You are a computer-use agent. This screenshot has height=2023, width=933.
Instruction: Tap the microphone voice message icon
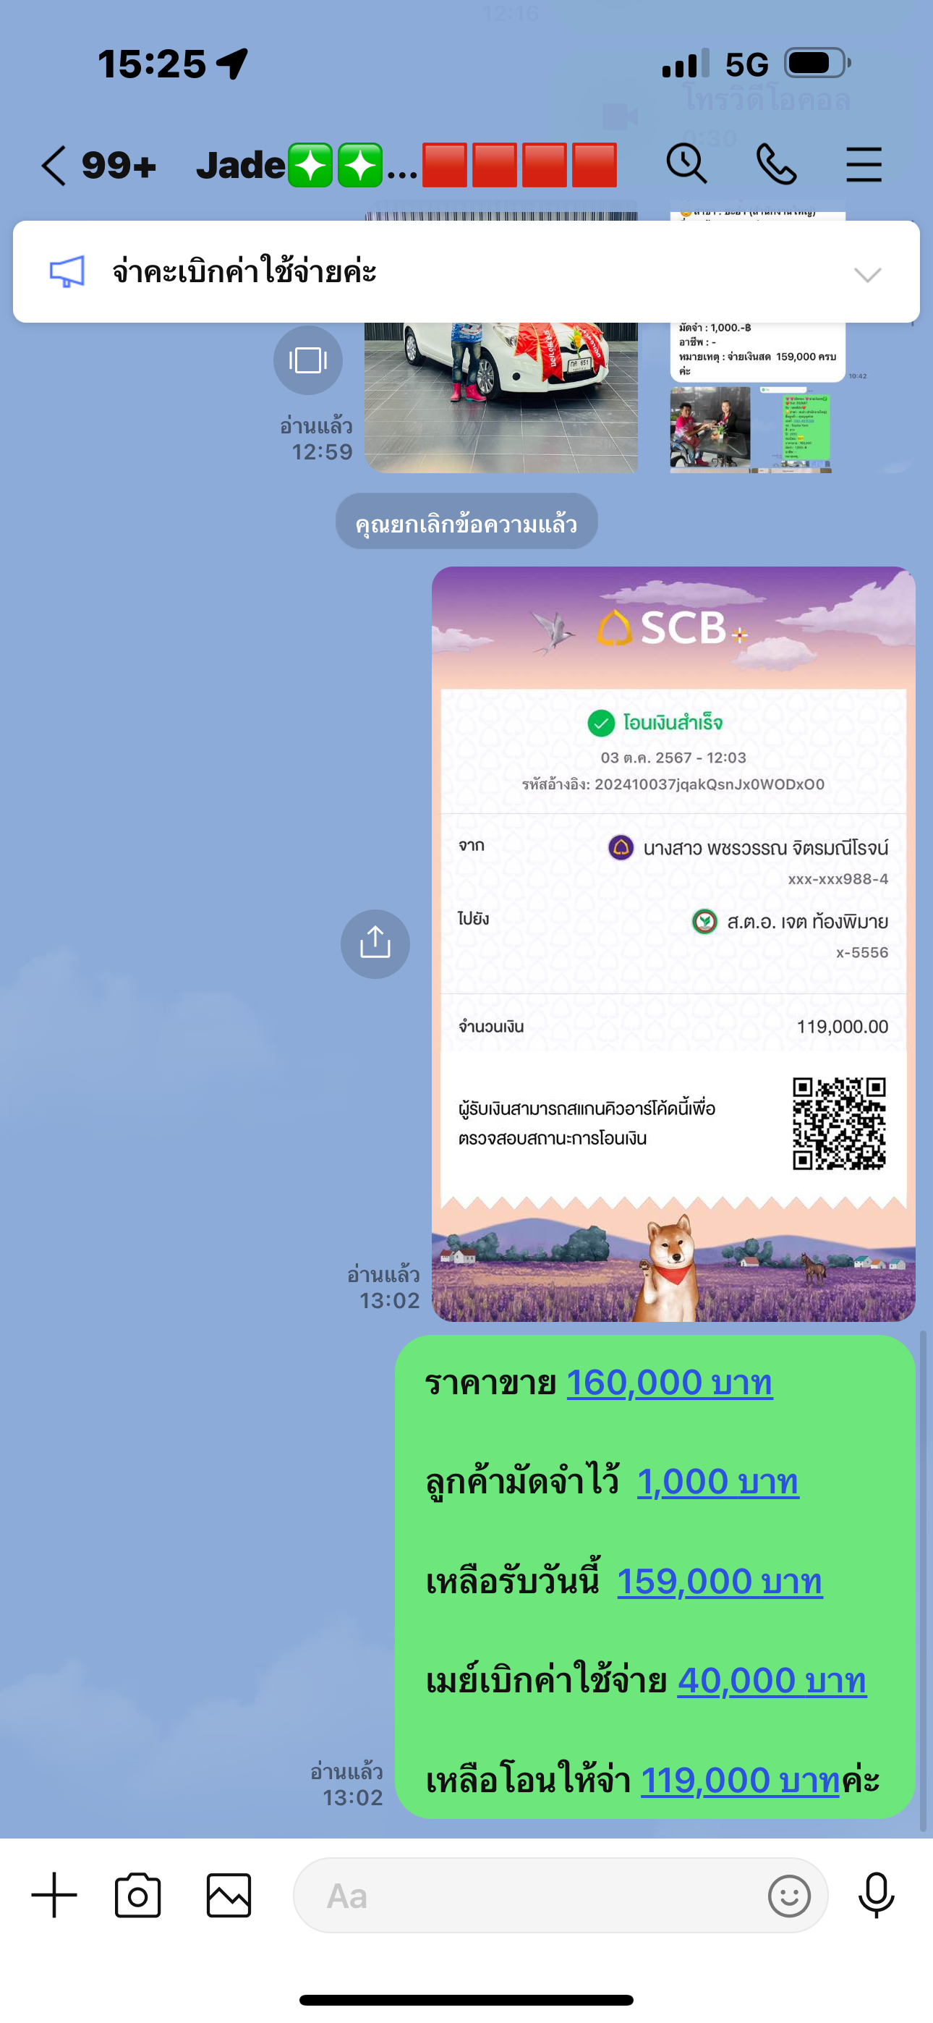(877, 1895)
